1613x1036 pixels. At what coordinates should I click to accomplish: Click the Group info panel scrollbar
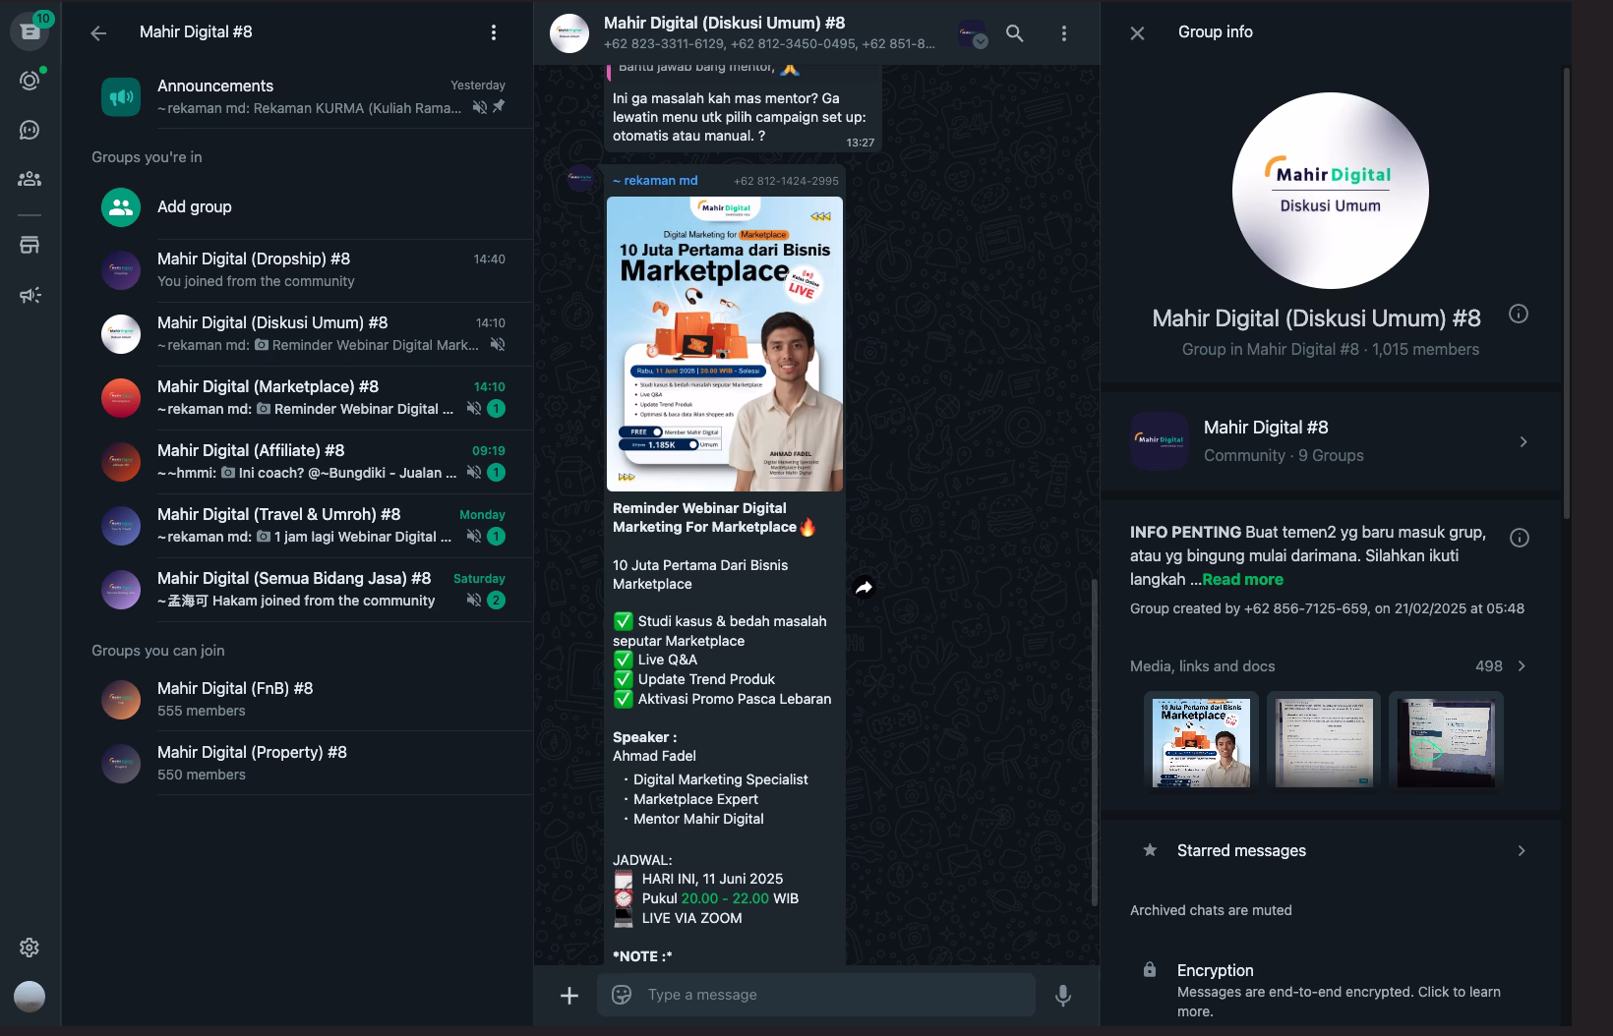pyautogui.click(x=1566, y=293)
